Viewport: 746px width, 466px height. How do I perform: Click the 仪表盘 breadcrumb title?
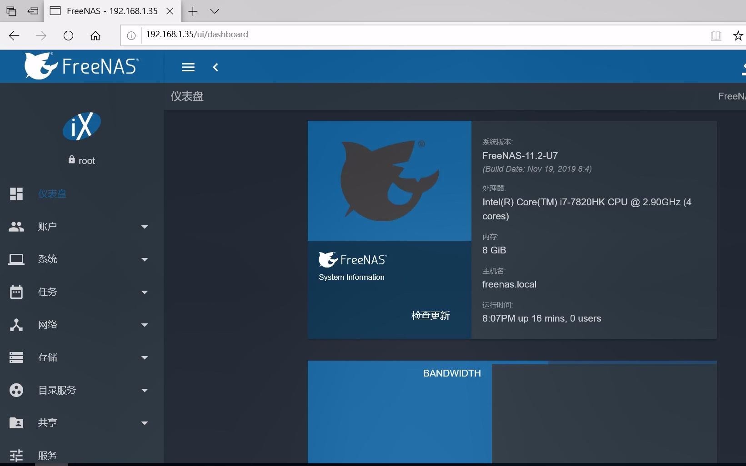click(x=187, y=96)
